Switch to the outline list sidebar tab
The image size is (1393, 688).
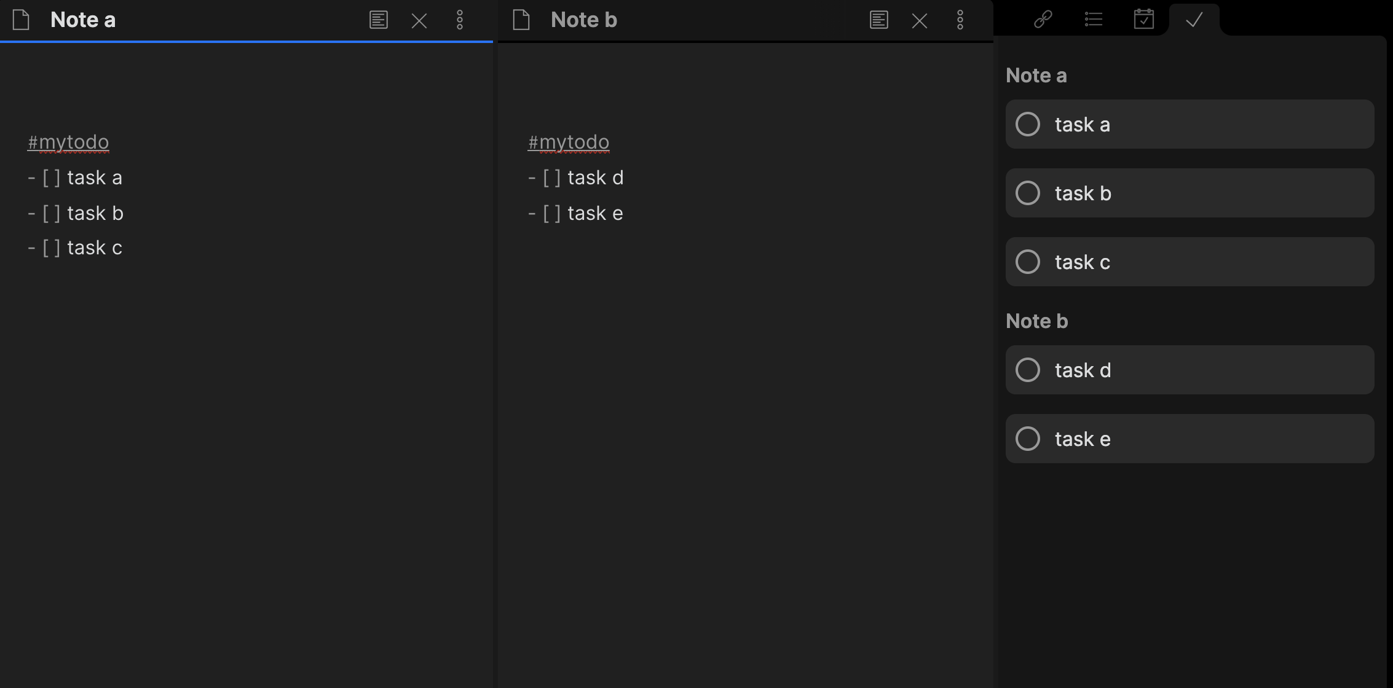click(1094, 20)
